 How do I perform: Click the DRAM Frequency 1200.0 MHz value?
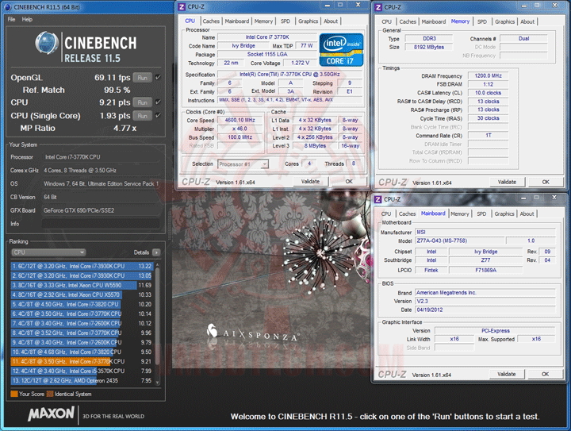tap(488, 75)
